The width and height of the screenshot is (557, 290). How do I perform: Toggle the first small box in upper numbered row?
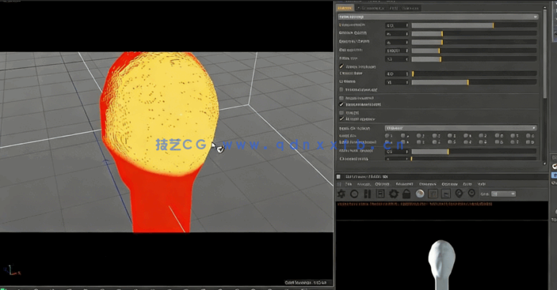coord(387,136)
